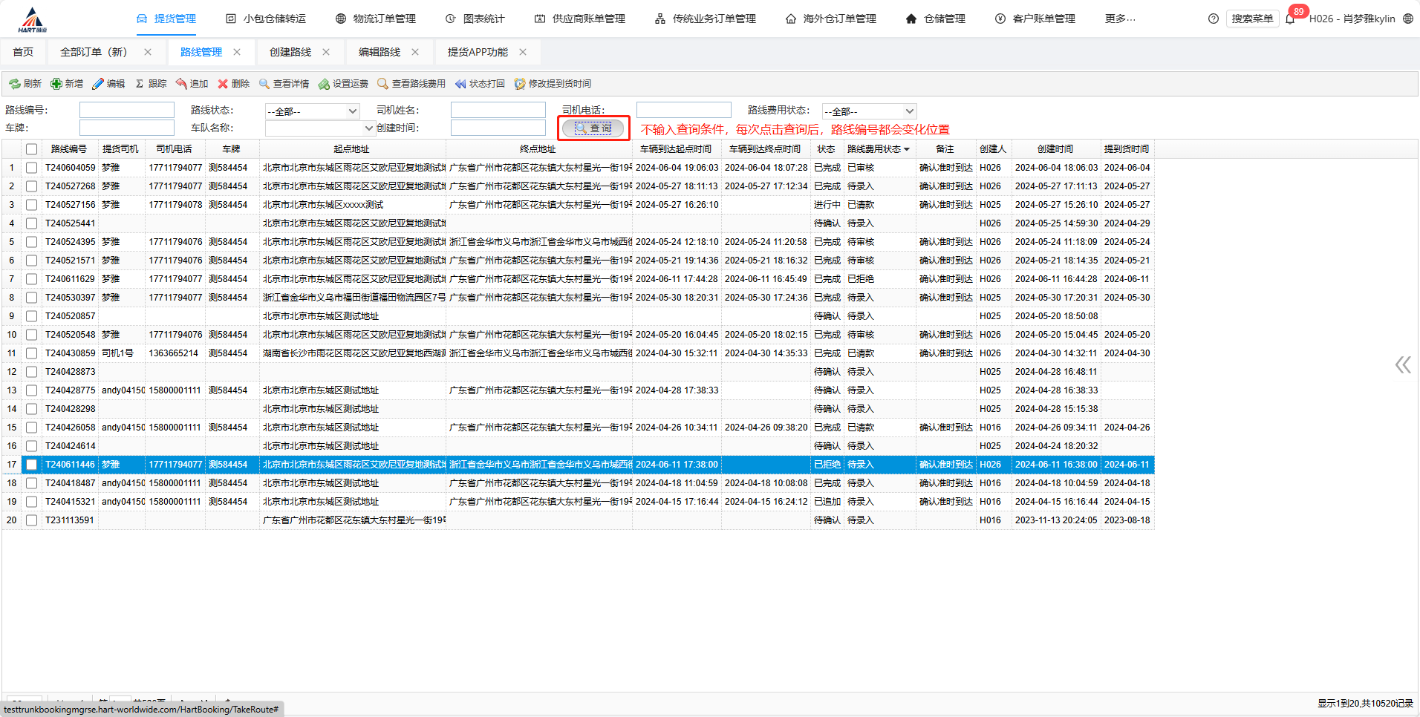Expand the 车队名称 combo box
Screen dimensions: 1420x717
pyautogui.click(x=368, y=128)
